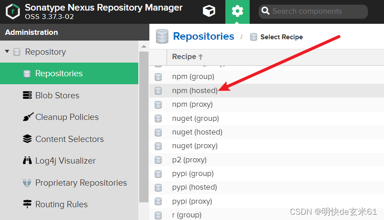
Task: Click the magnifier search icon
Action: coord(265,11)
